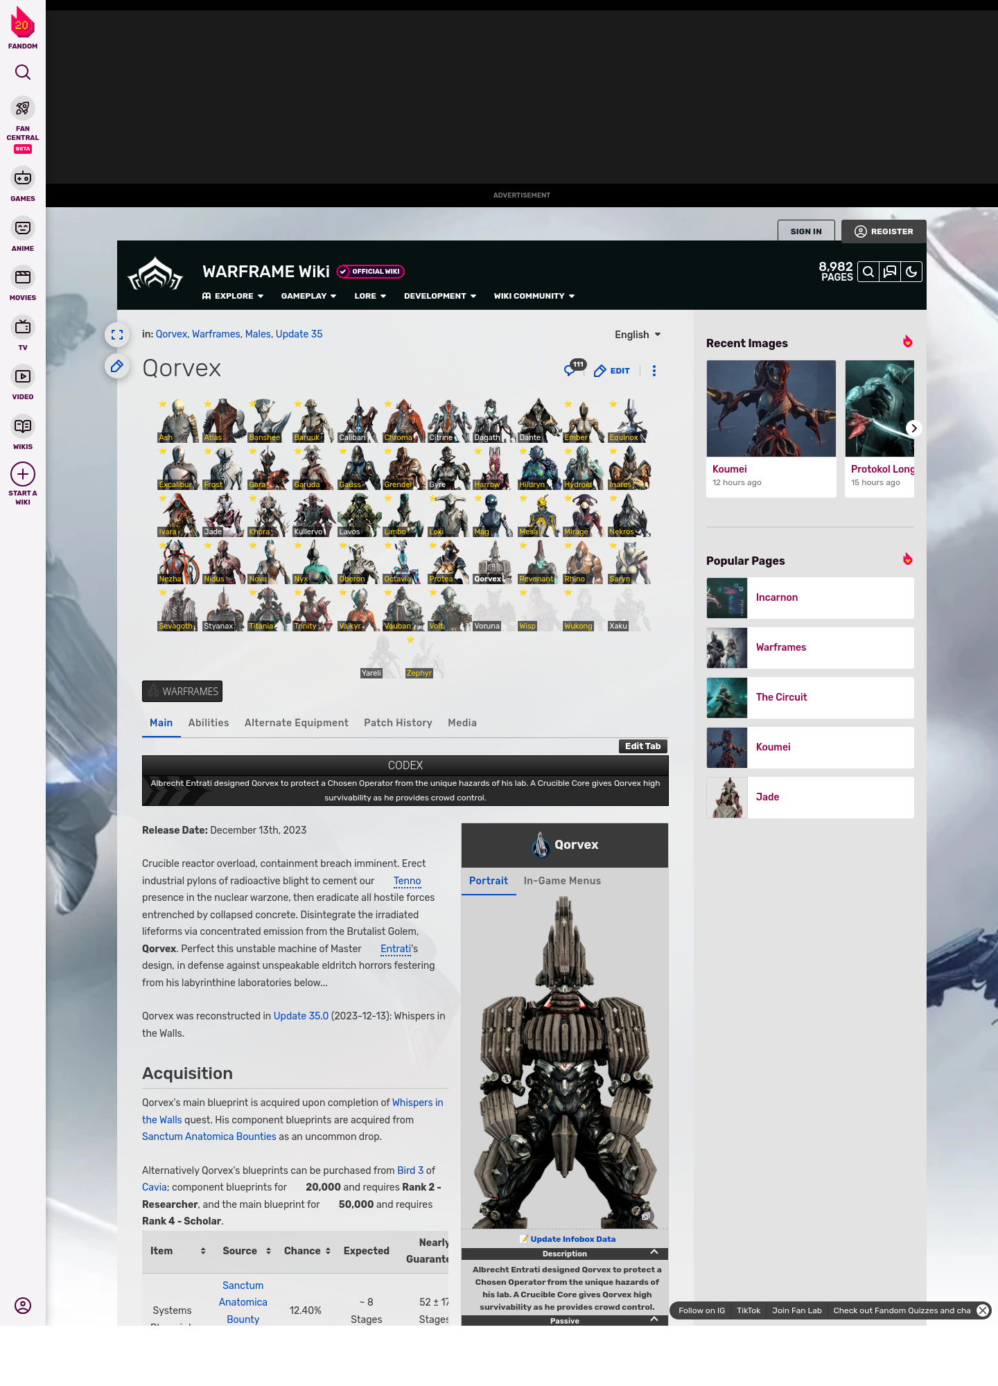Image resolution: width=998 pixels, height=1386 pixels.
Task: Close the bottom Fandom promo bar
Action: tap(983, 1310)
